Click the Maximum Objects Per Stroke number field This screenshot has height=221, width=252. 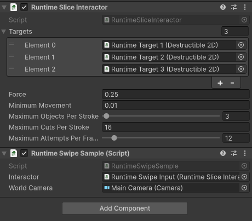coord(236,116)
